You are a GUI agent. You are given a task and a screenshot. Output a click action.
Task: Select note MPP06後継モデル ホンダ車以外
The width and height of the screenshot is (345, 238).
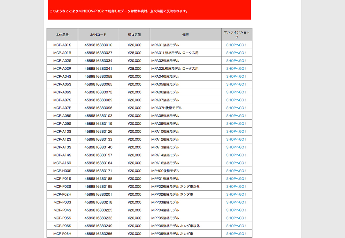click(x=175, y=226)
